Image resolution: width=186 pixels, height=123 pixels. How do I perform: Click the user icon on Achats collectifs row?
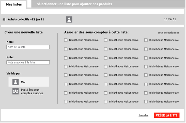69,20
